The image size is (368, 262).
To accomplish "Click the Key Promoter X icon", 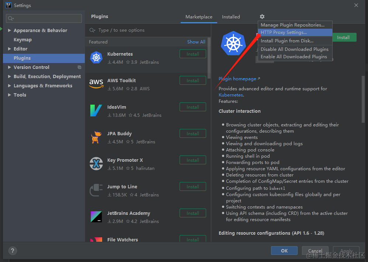I will [x=96, y=164].
